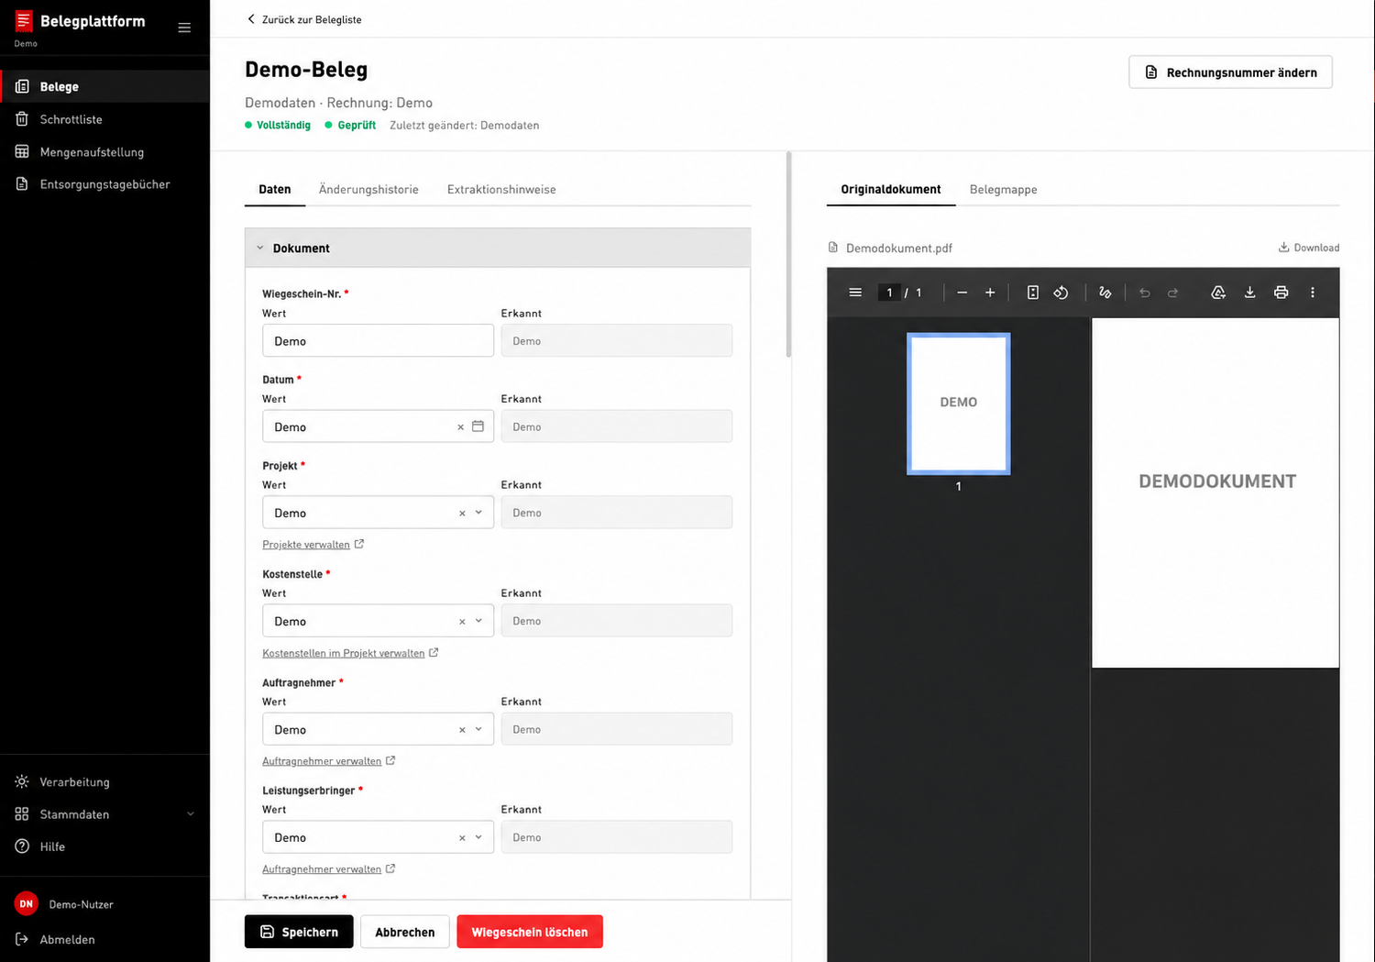Go back via Zurück zur Belegliste

304,19
